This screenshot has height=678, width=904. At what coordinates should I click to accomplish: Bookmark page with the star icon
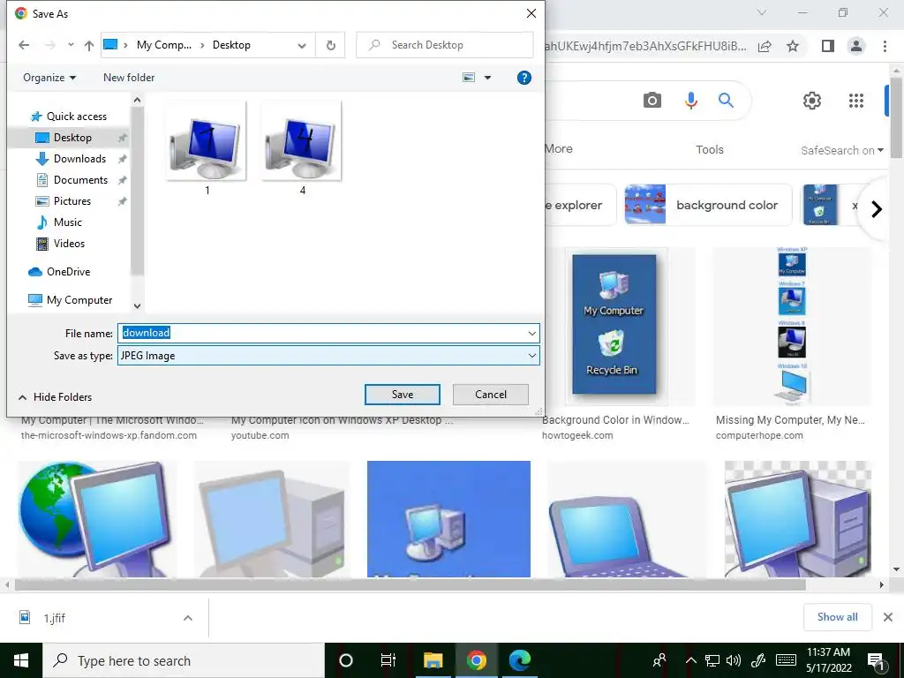[x=793, y=46]
